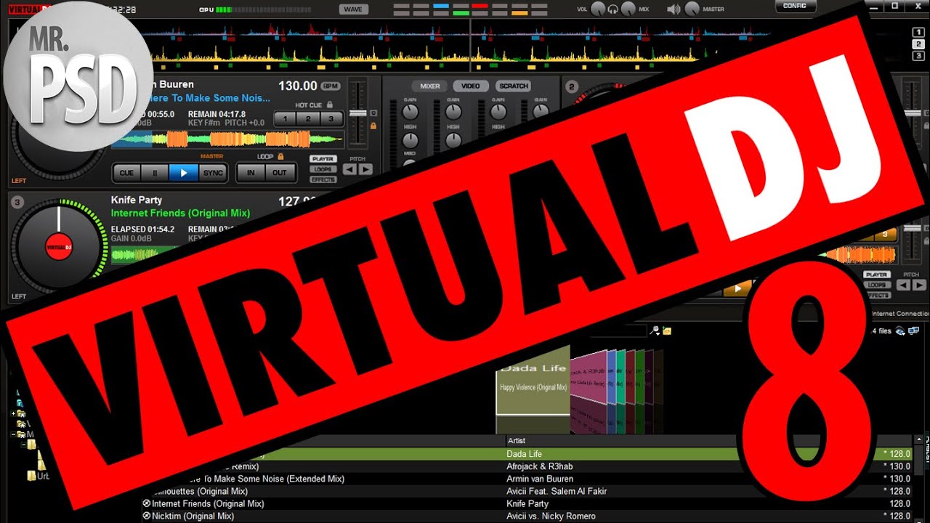The height and width of the screenshot is (523, 930).
Task: Switch to the SCRATCH tab
Action: pyautogui.click(x=513, y=86)
